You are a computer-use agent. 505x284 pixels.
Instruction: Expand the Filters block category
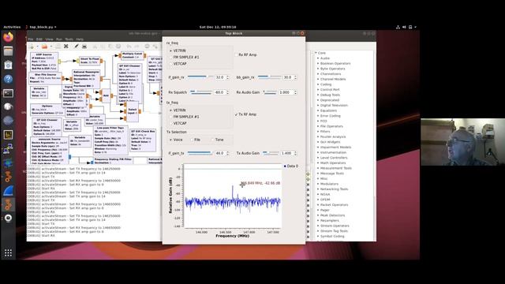tap(318, 132)
